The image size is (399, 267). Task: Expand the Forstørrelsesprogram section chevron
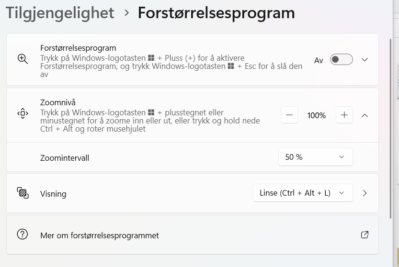click(365, 59)
